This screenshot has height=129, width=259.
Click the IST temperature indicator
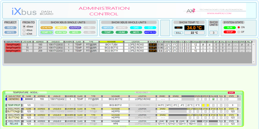178,27
